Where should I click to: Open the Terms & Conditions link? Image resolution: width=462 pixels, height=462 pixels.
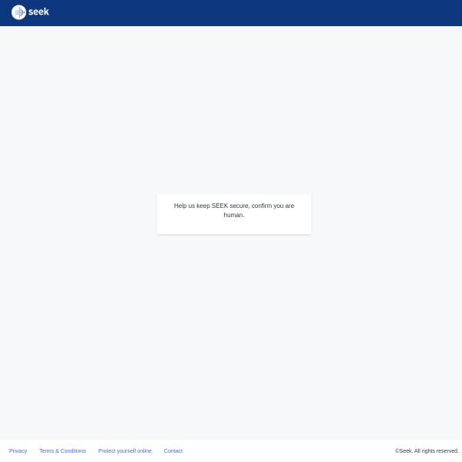point(62,450)
